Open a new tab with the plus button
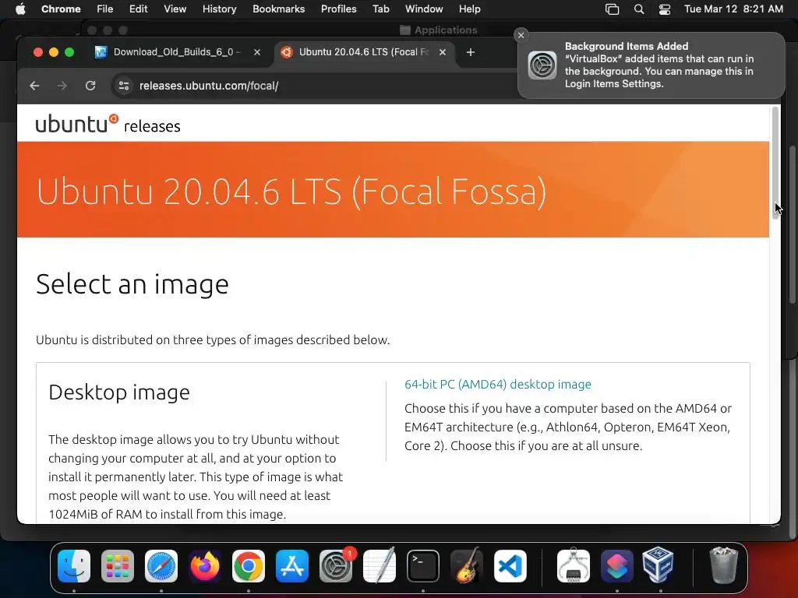798x598 pixels. (470, 52)
